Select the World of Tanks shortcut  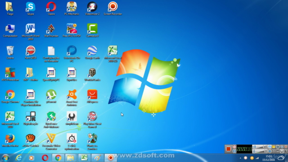[92, 74]
